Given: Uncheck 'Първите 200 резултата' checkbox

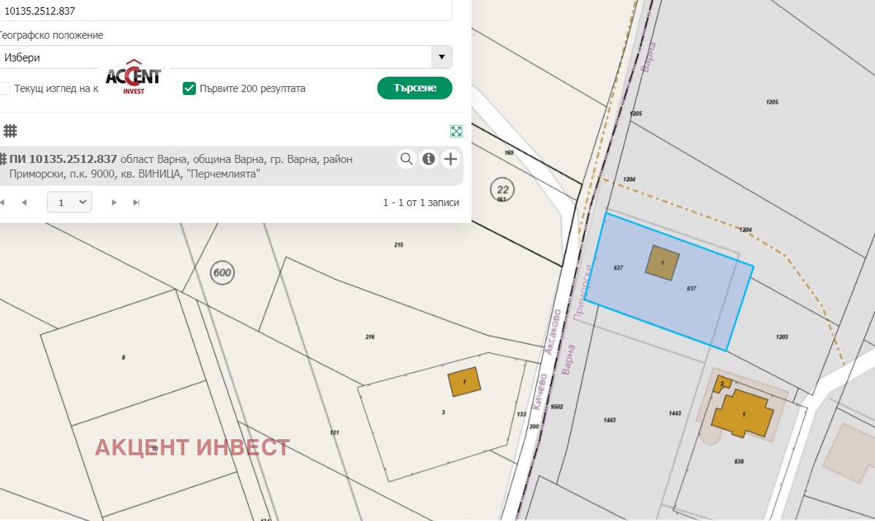Looking at the screenshot, I should pos(189,88).
